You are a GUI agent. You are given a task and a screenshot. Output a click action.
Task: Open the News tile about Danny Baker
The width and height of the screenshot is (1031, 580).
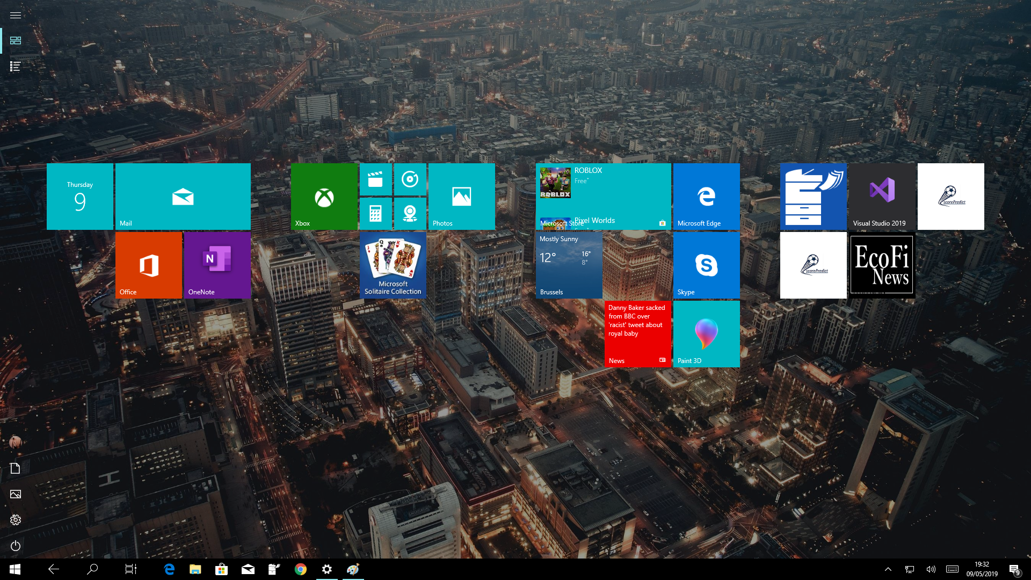[x=638, y=334]
